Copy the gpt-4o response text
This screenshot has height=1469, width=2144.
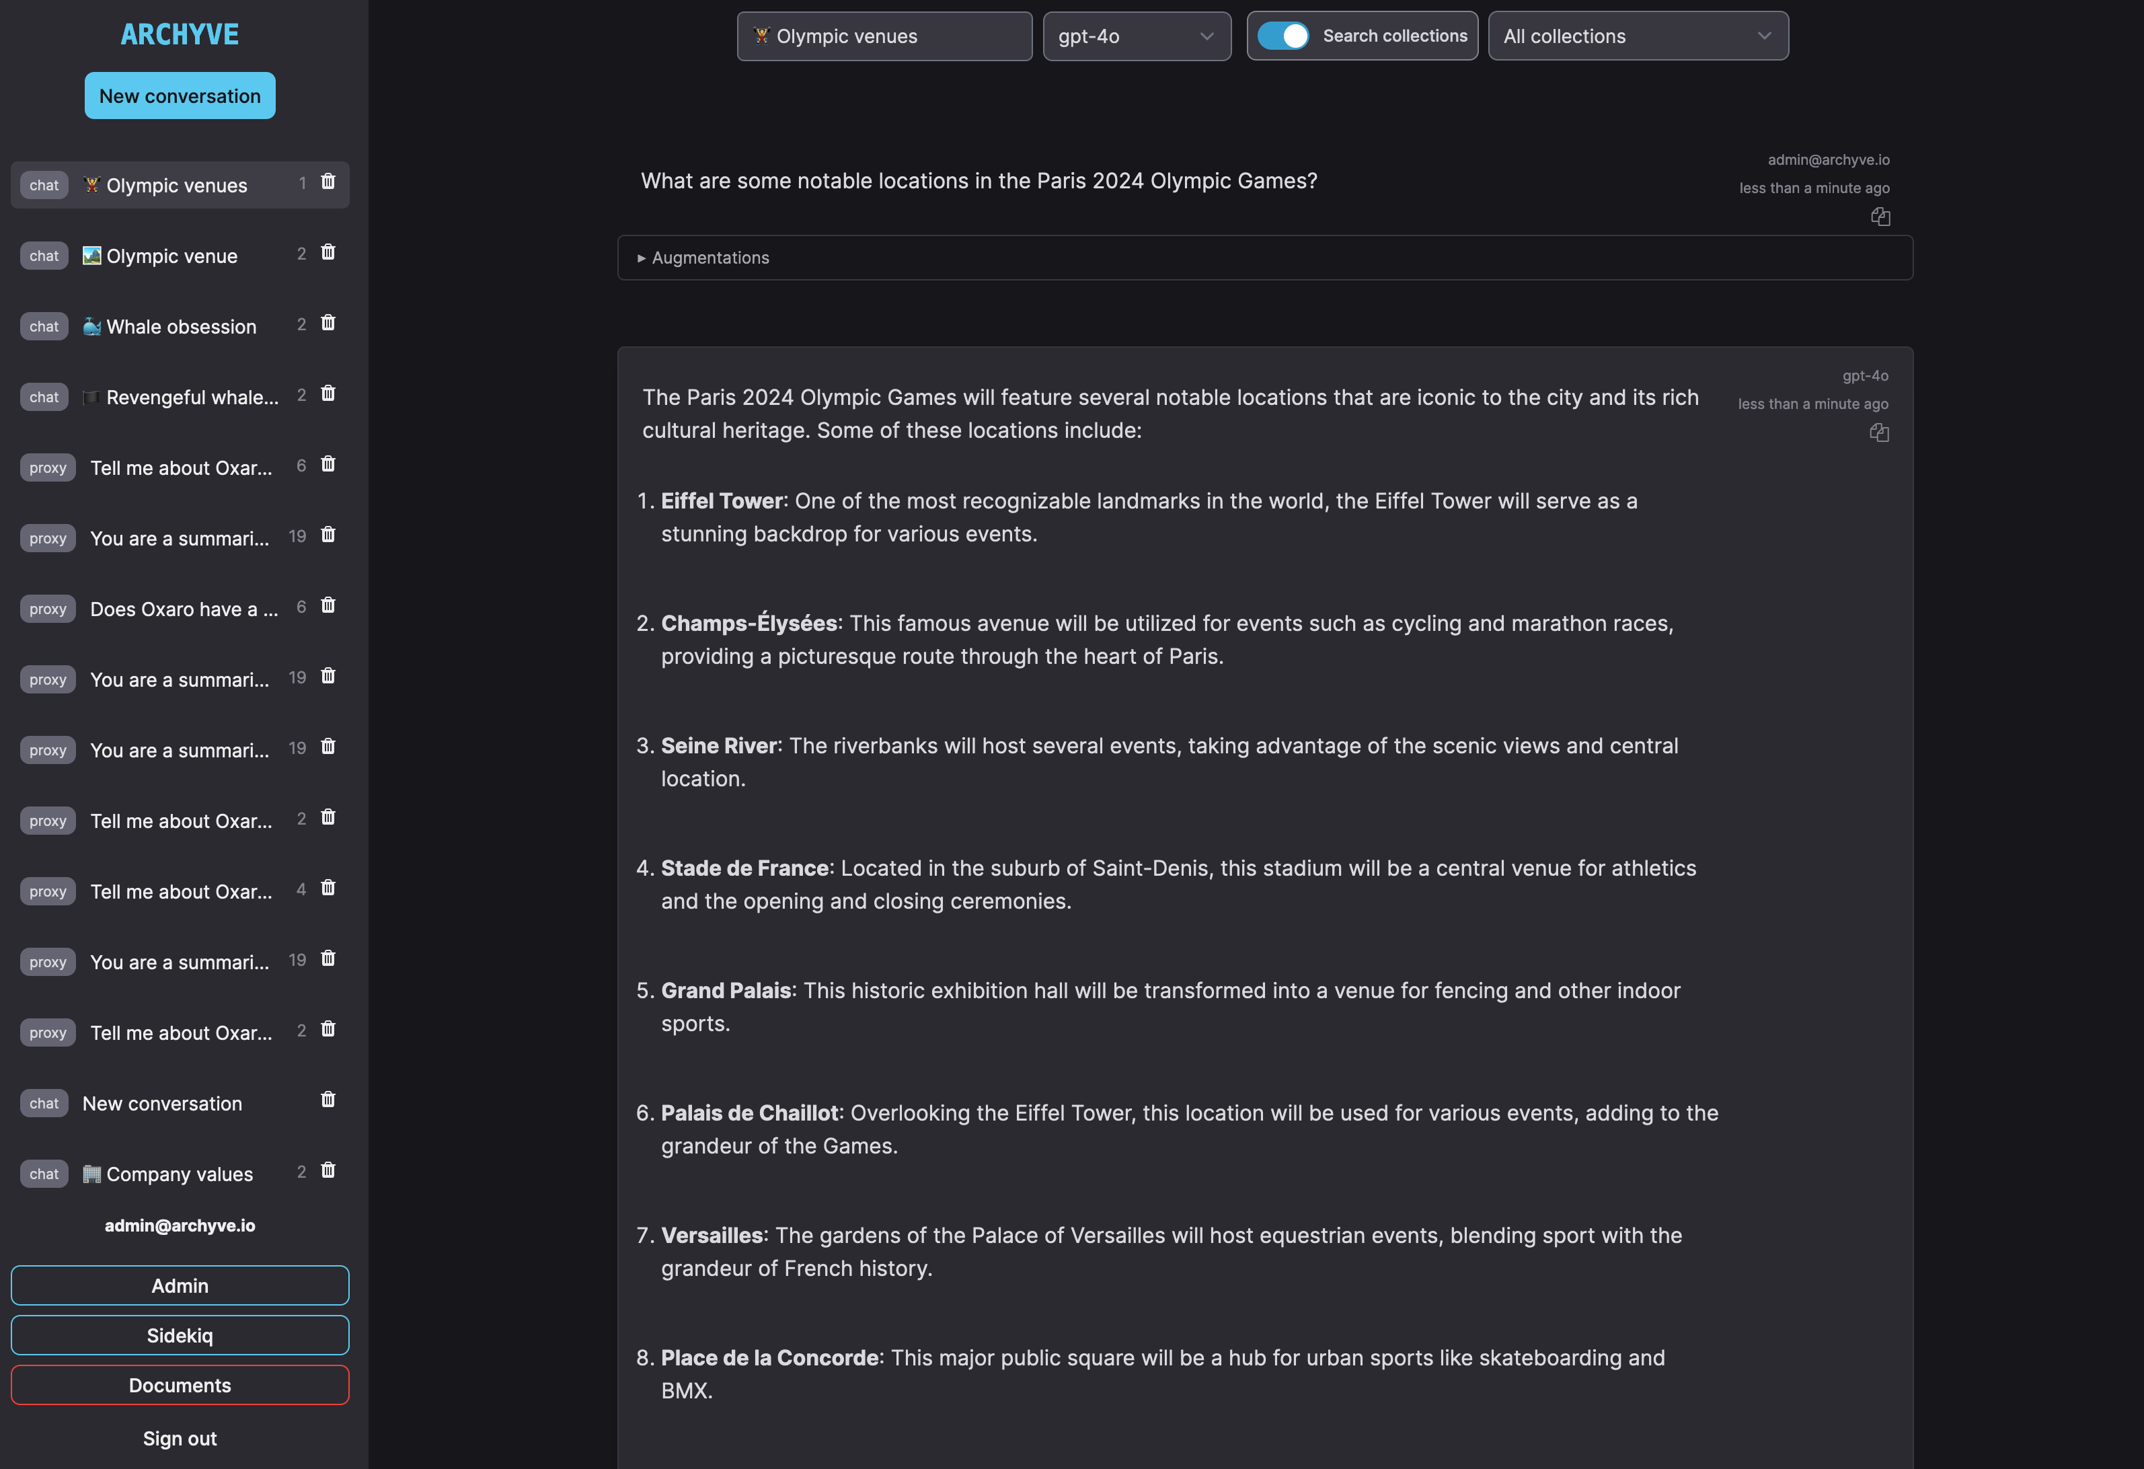(1879, 432)
